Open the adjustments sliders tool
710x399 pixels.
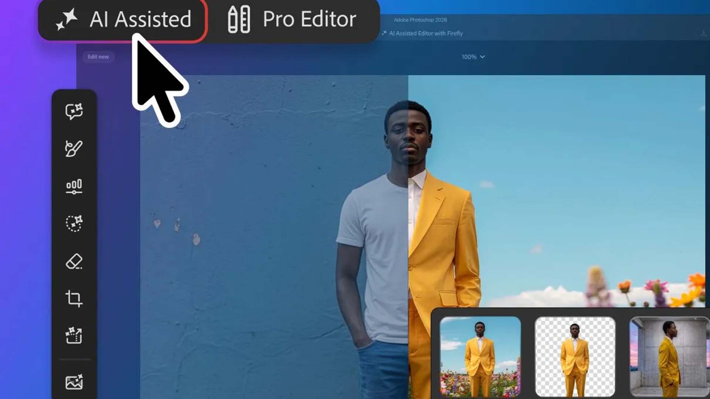click(74, 187)
